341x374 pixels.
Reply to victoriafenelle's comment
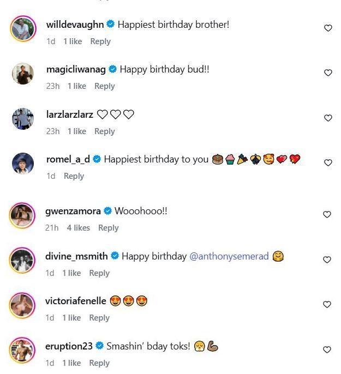click(x=99, y=318)
